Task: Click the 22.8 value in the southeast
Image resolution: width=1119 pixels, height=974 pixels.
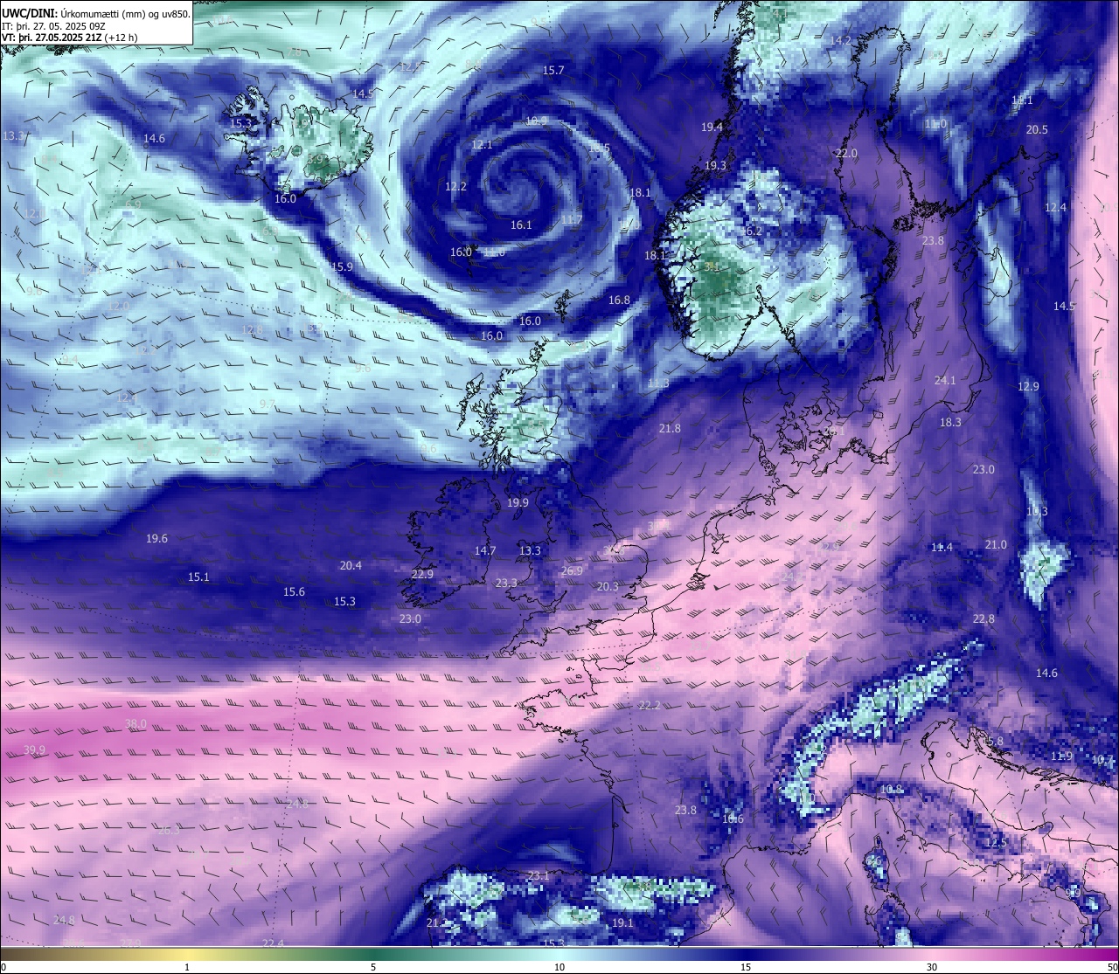Action: tap(983, 618)
